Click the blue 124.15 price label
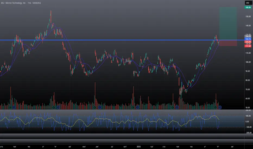 pos(248,39)
